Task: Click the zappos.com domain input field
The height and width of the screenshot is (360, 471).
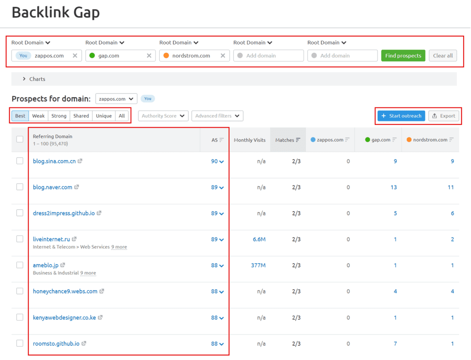Action: (x=46, y=56)
